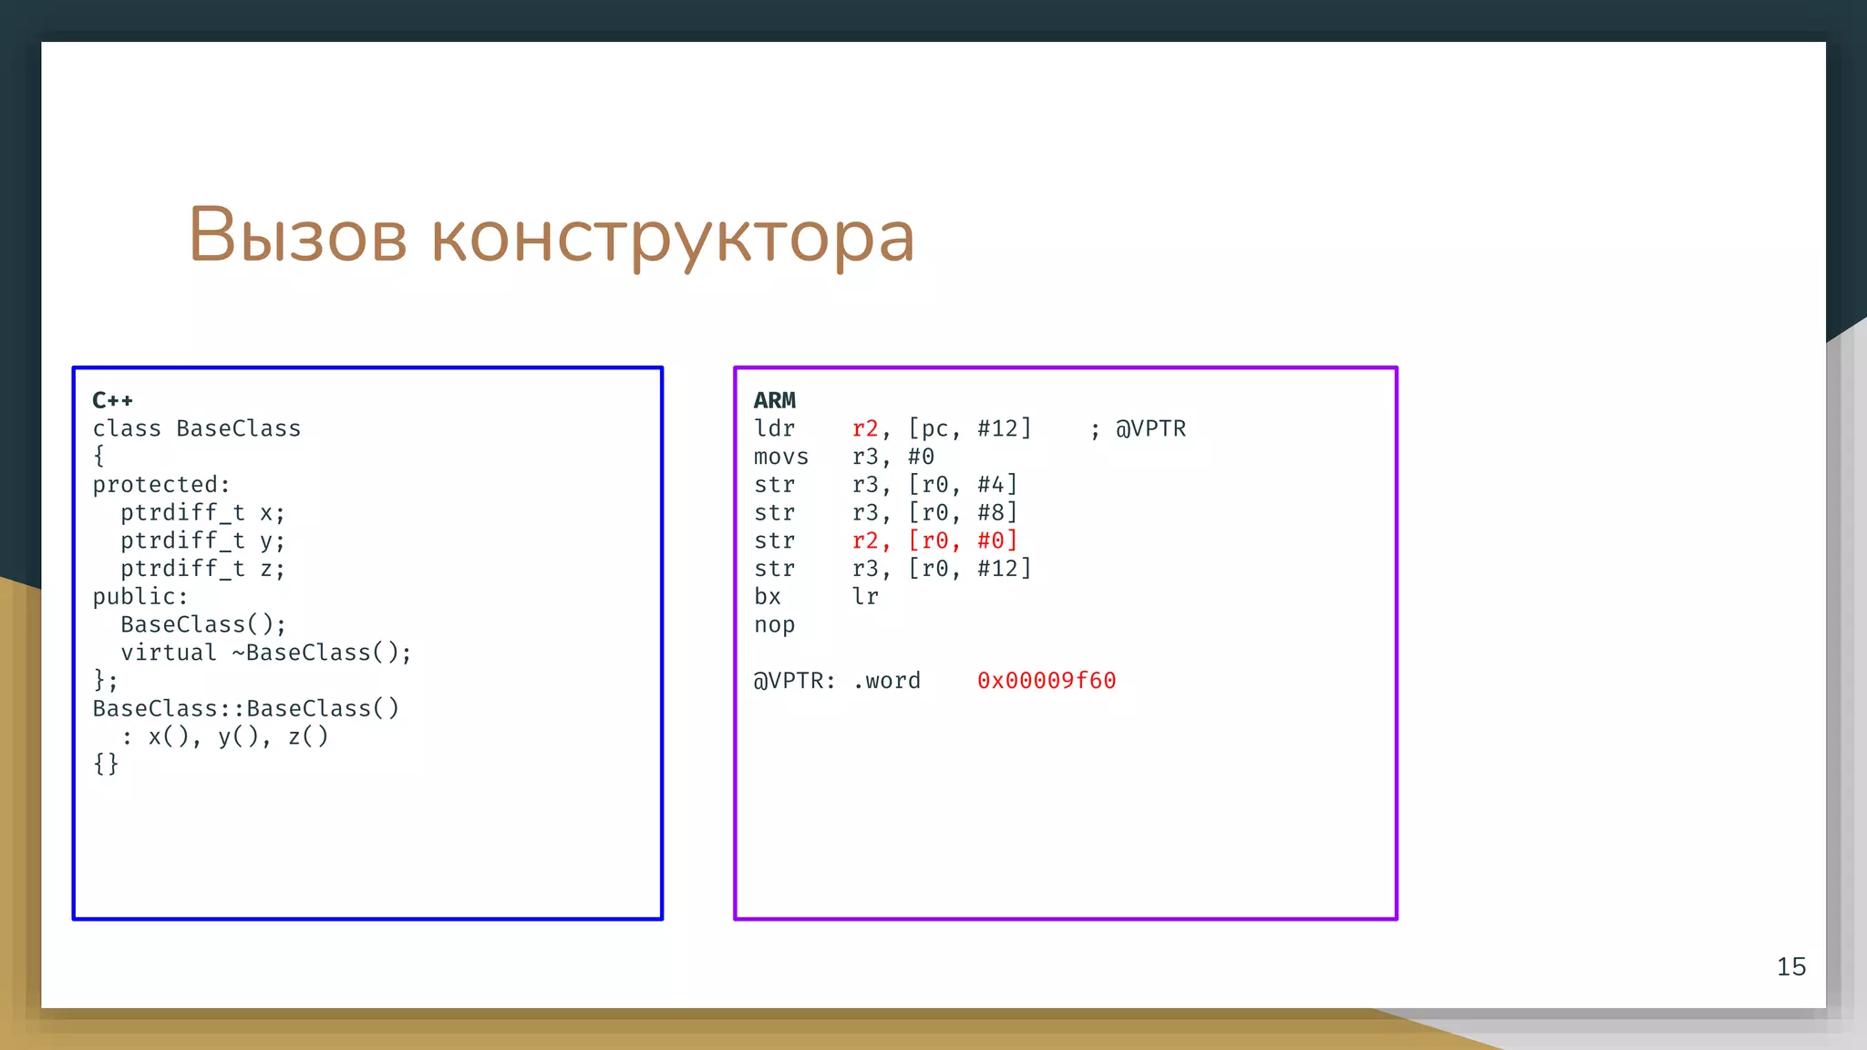The width and height of the screenshot is (1867, 1050).
Task: Click the "BaseClass();" constructor declaration
Action: 203,624
